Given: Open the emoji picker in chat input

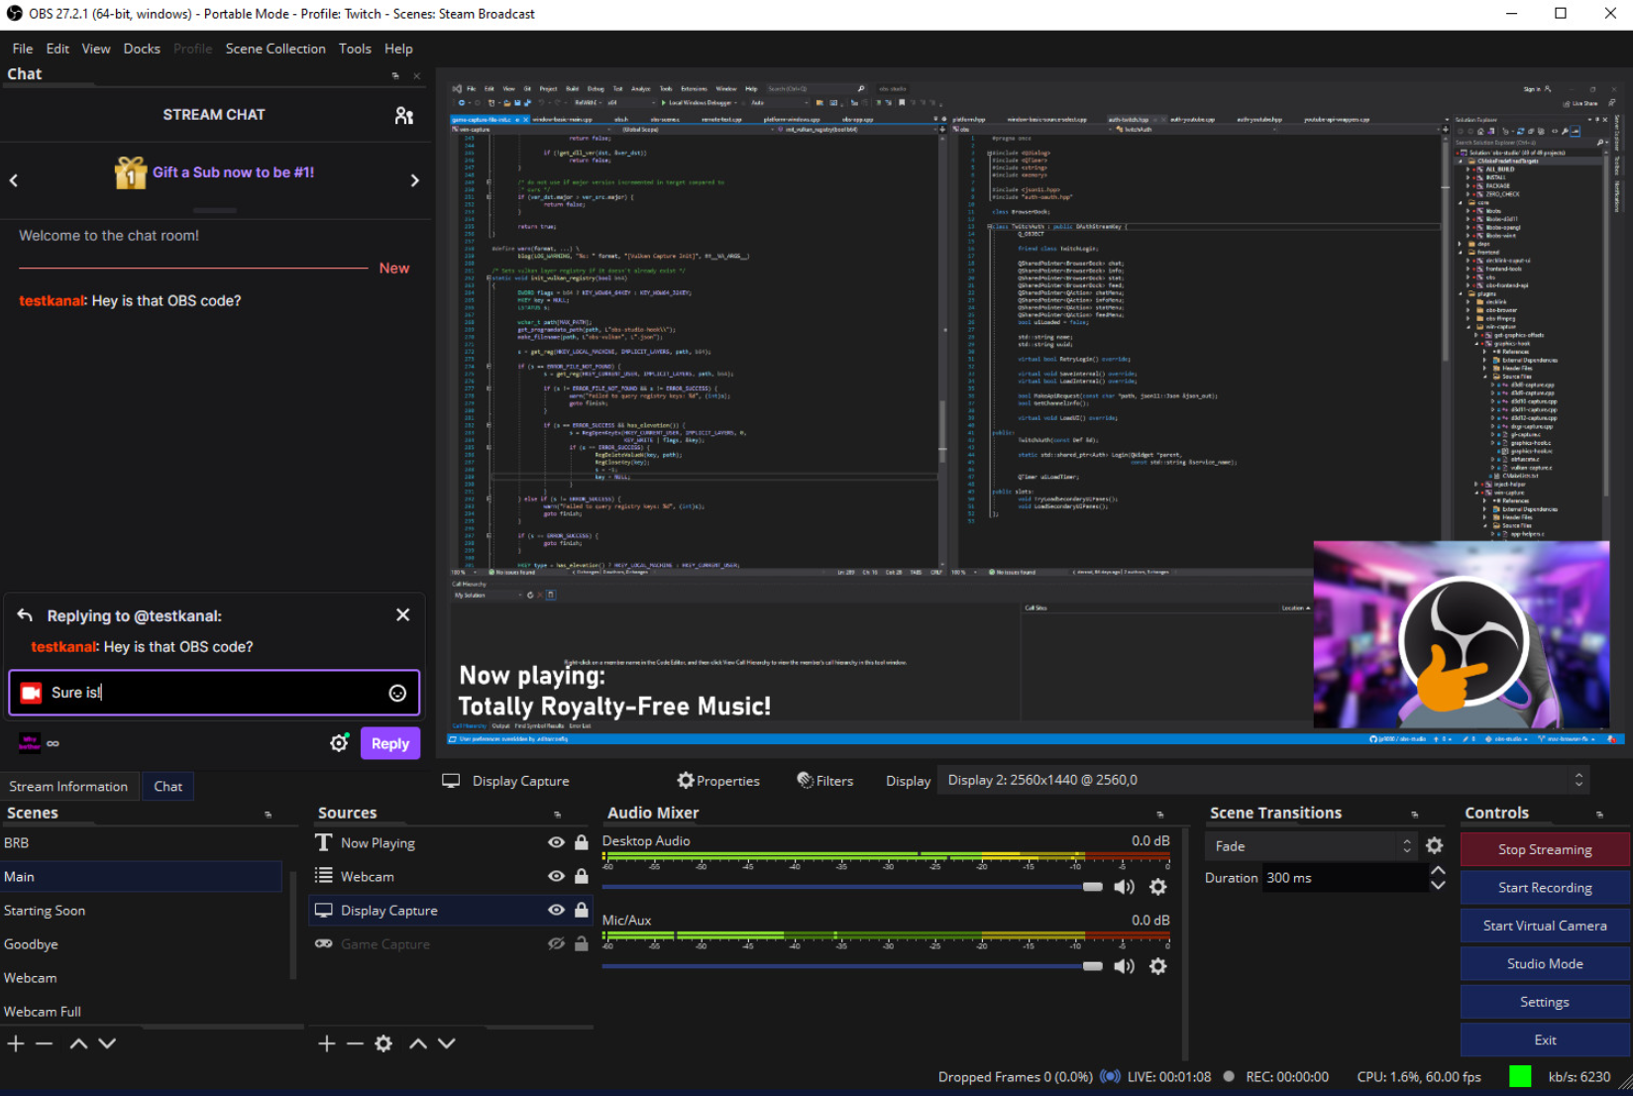Looking at the screenshot, I should click(397, 694).
